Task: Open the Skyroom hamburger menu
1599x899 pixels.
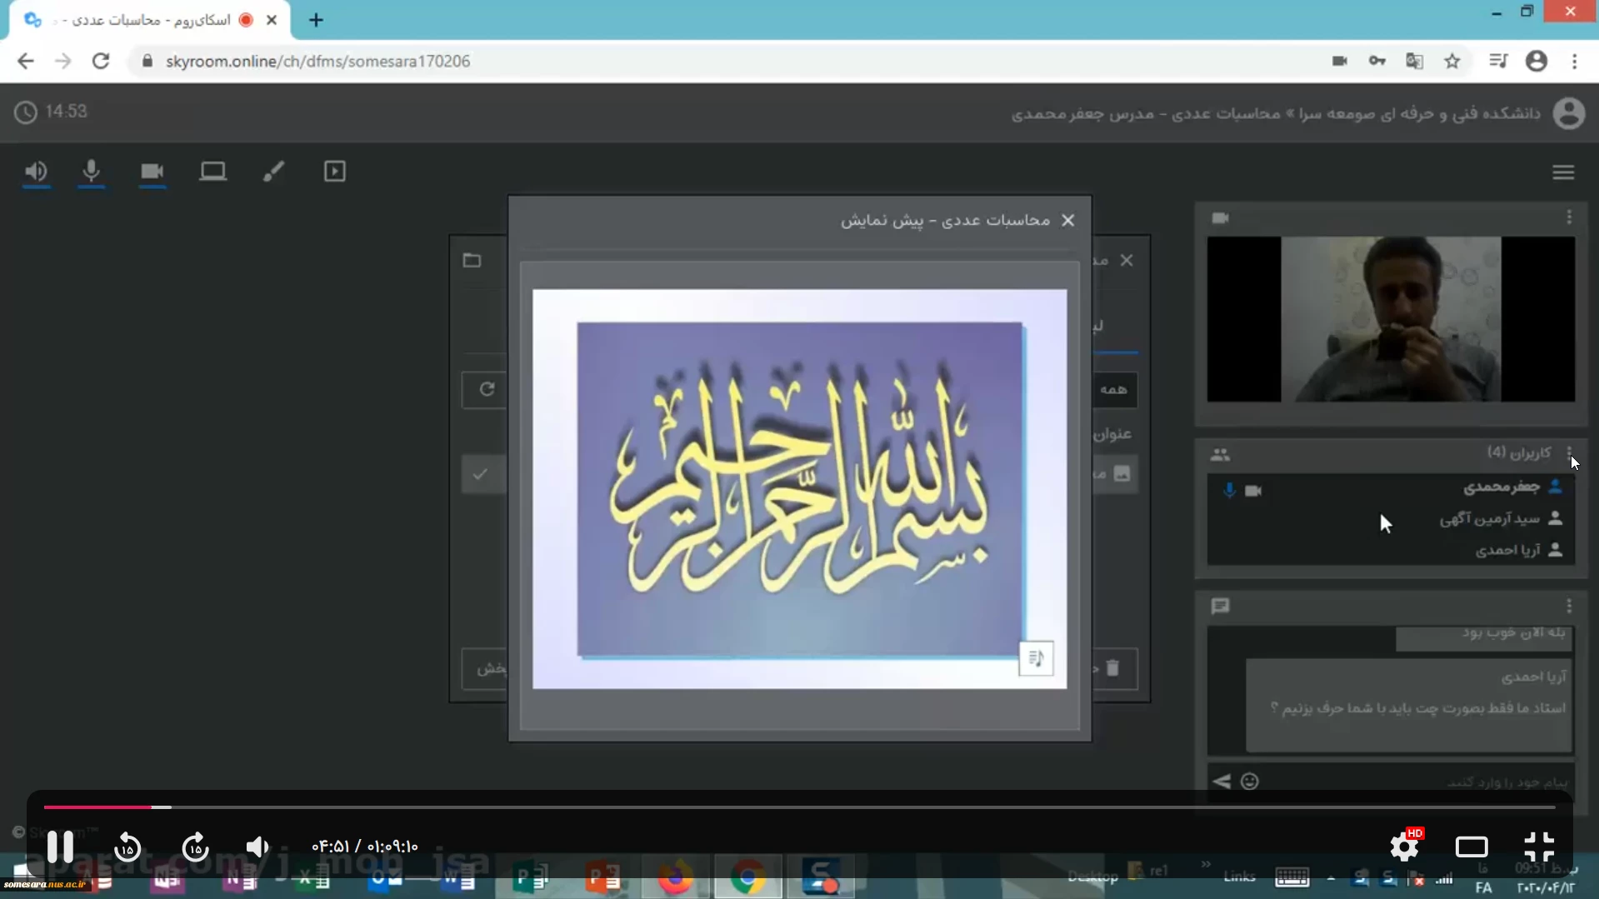Action: tap(1563, 172)
